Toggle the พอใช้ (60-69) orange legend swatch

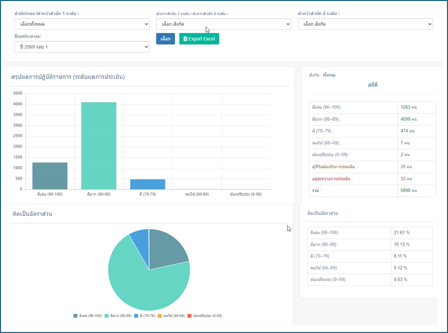click(160, 316)
